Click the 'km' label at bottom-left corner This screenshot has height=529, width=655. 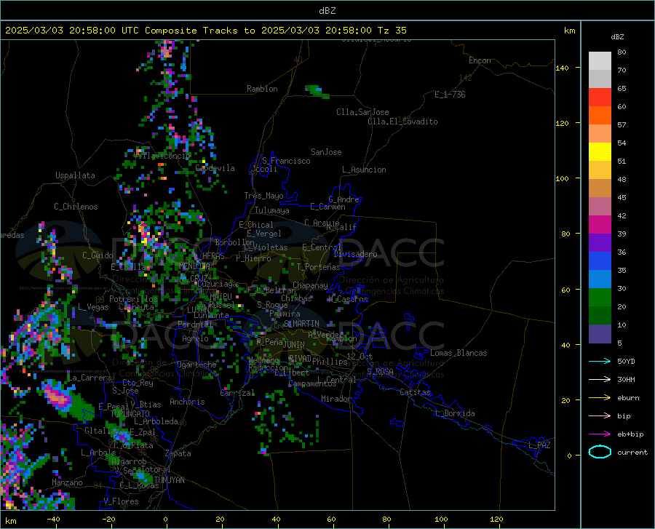11,521
